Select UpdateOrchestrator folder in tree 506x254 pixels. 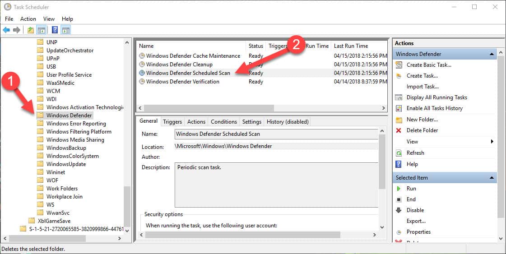(70, 51)
